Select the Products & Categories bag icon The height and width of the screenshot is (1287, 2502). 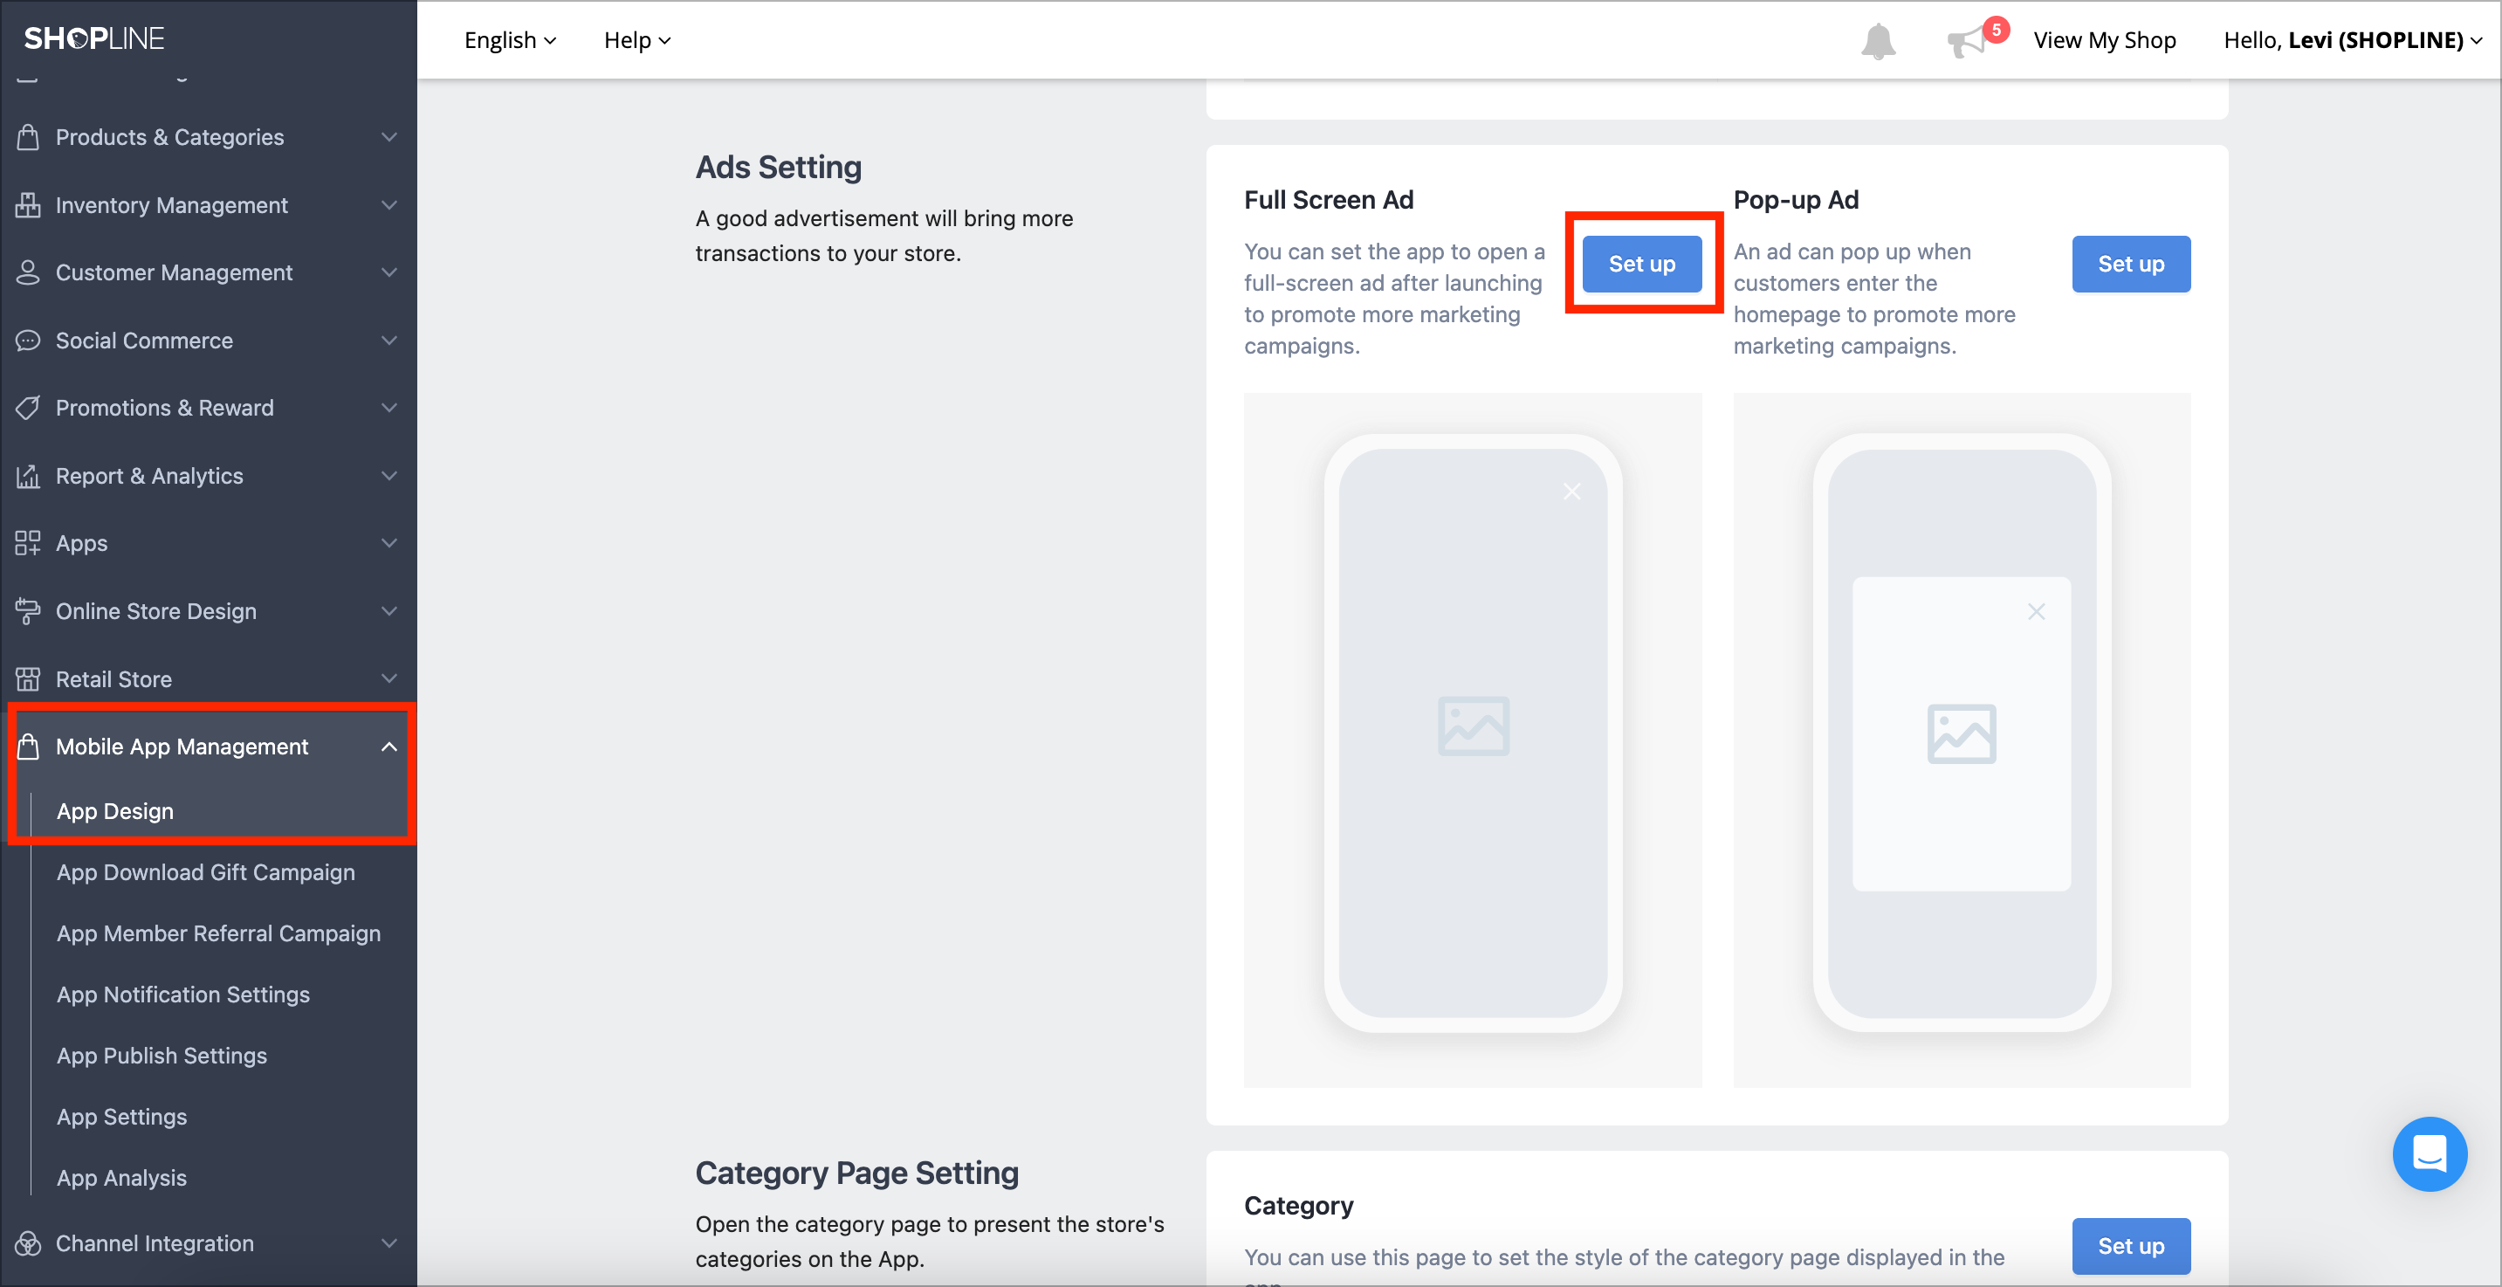(x=28, y=137)
